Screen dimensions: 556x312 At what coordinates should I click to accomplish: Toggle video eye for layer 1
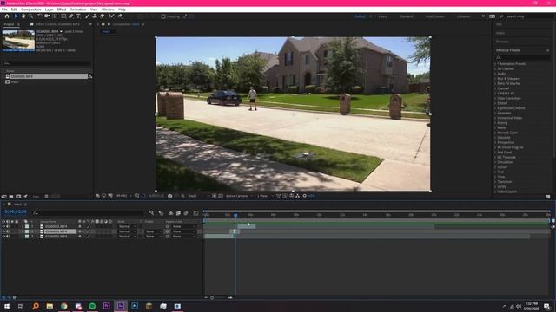(x=3, y=226)
